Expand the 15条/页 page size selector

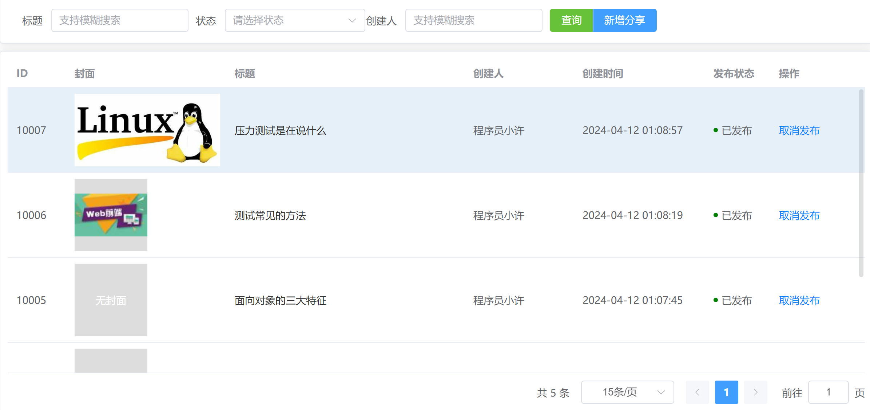pyautogui.click(x=627, y=392)
